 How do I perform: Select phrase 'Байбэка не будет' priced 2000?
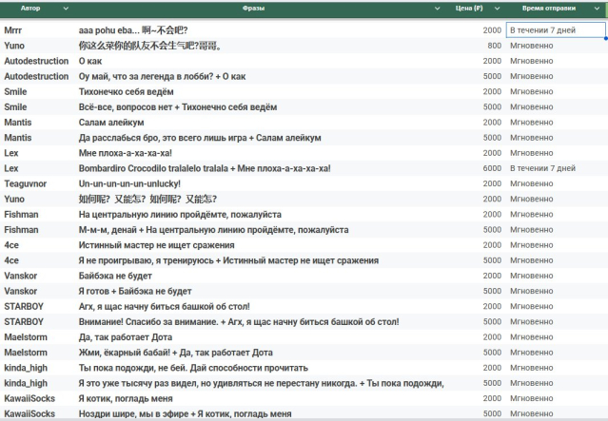coord(115,276)
